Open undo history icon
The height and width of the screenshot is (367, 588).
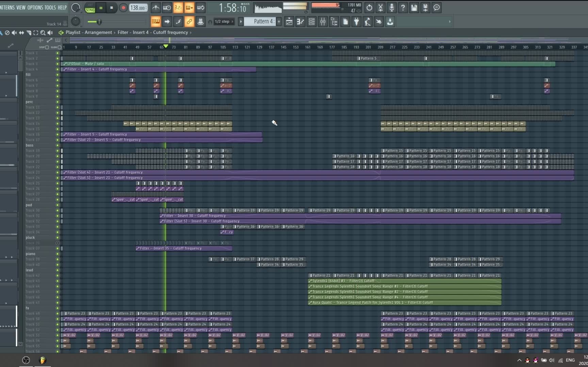coord(369,7)
